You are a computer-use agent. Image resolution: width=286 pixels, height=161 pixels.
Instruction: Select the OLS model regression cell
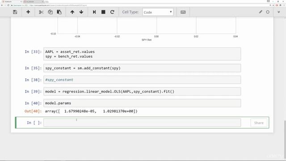142,91
